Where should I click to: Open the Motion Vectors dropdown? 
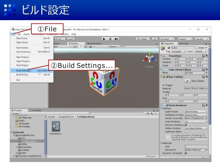coord(196,128)
